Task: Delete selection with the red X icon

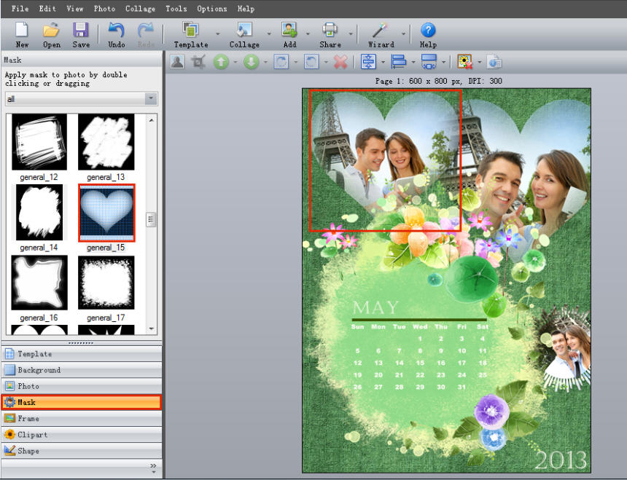Action: (340, 62)
